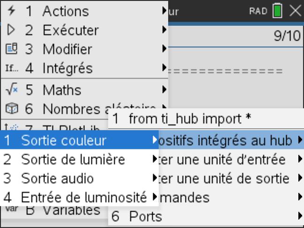Open the Actions menu
This screenshot has height=228, width=304.
pos(66,11)
